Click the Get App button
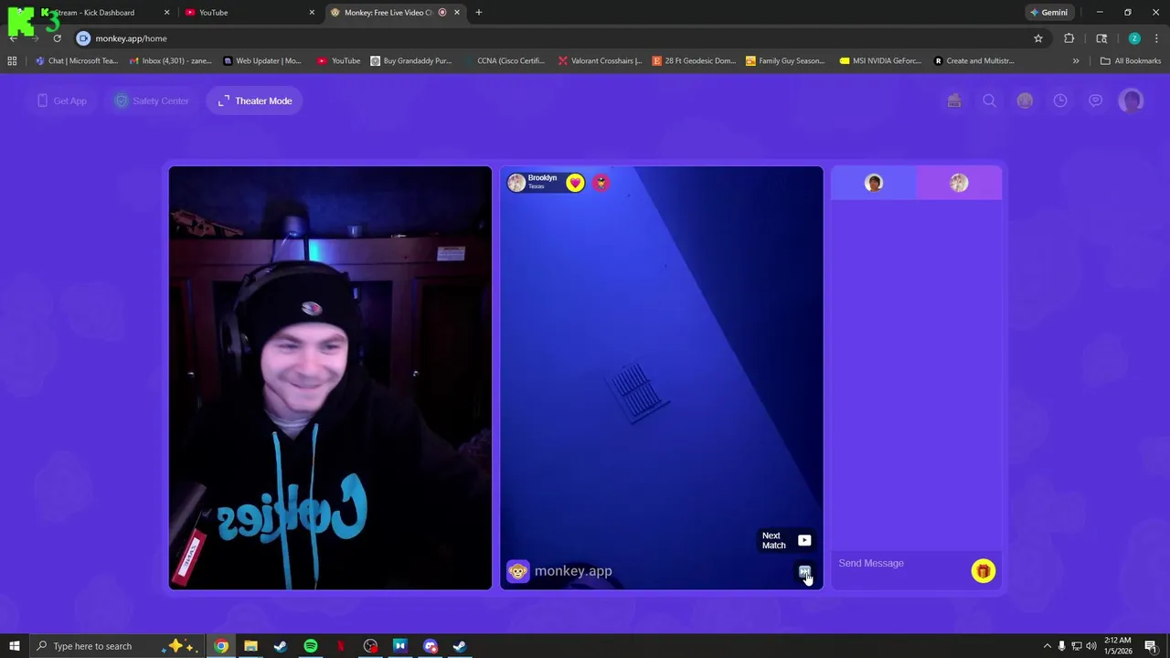This screenshot has width=1170, height=658. [x=62, y=101]
